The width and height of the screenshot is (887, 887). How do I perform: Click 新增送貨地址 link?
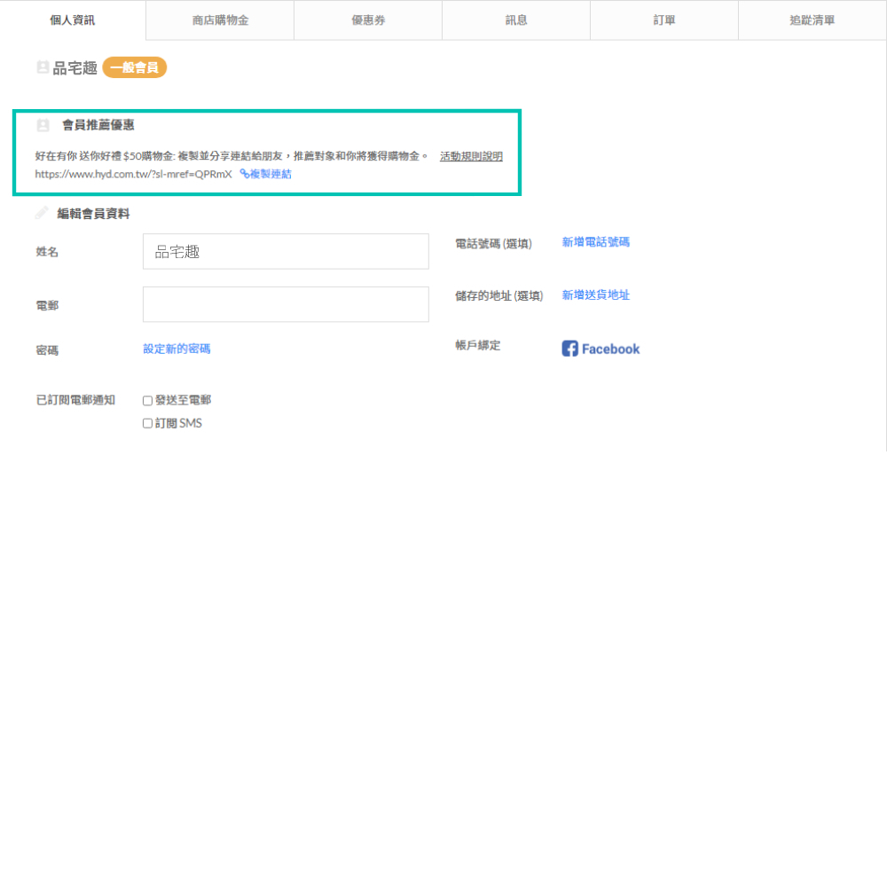coord(595,295)
